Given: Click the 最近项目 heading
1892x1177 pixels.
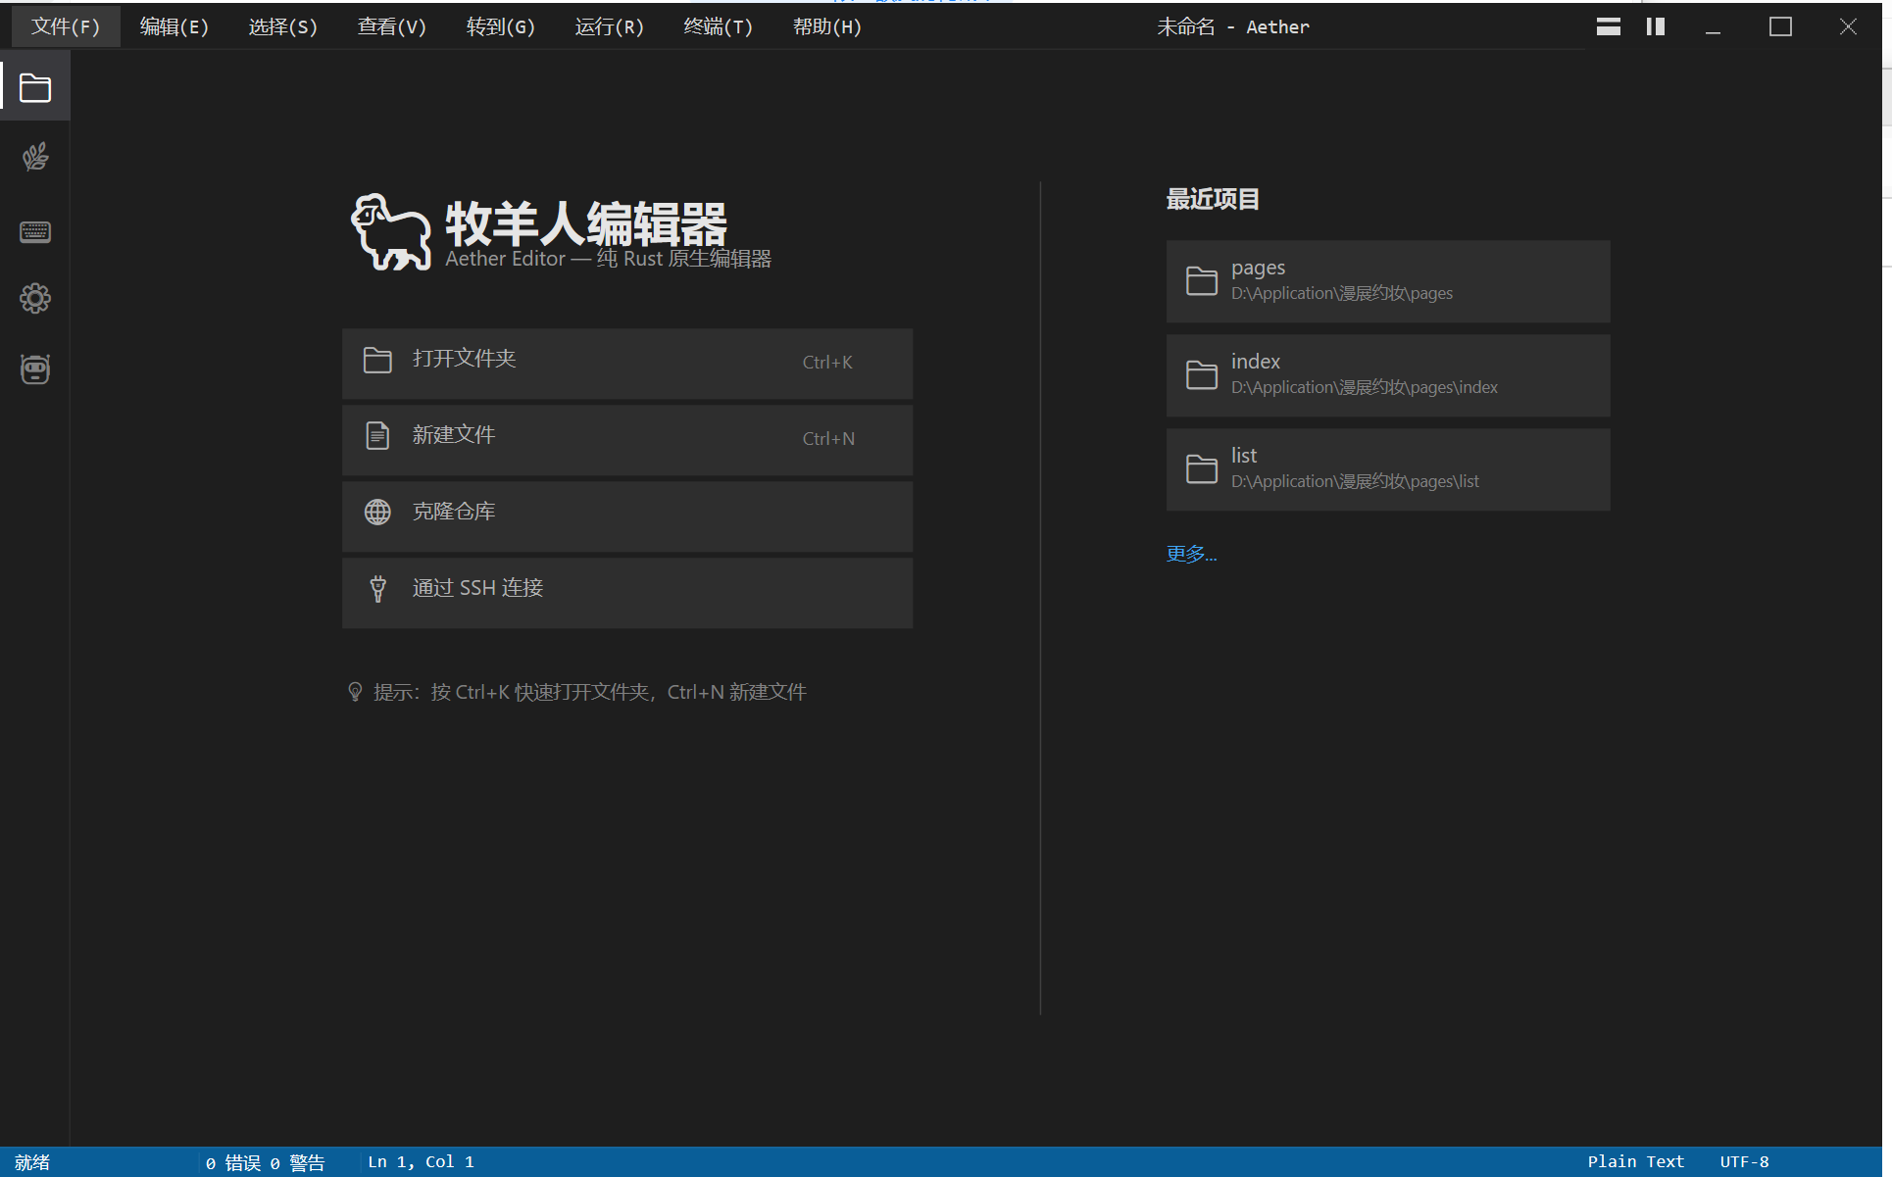Looking at the screenshot, I should [x=1213, y=199].
